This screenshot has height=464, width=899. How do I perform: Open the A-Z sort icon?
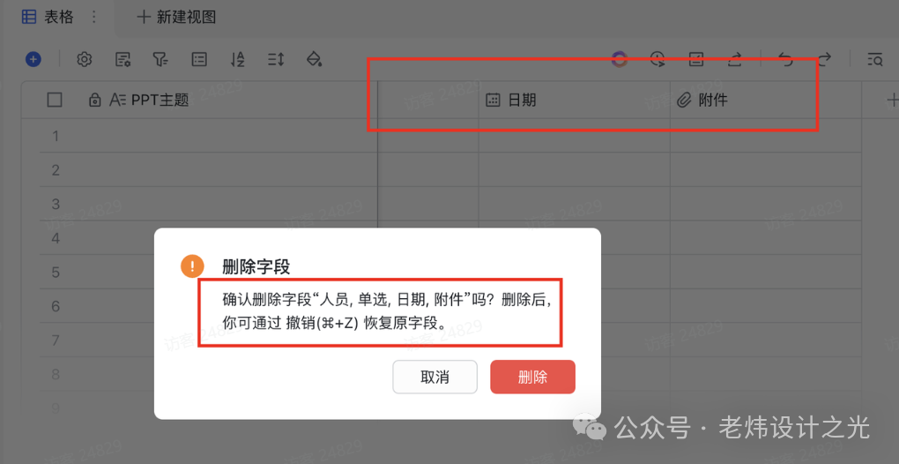coord(237,58)
